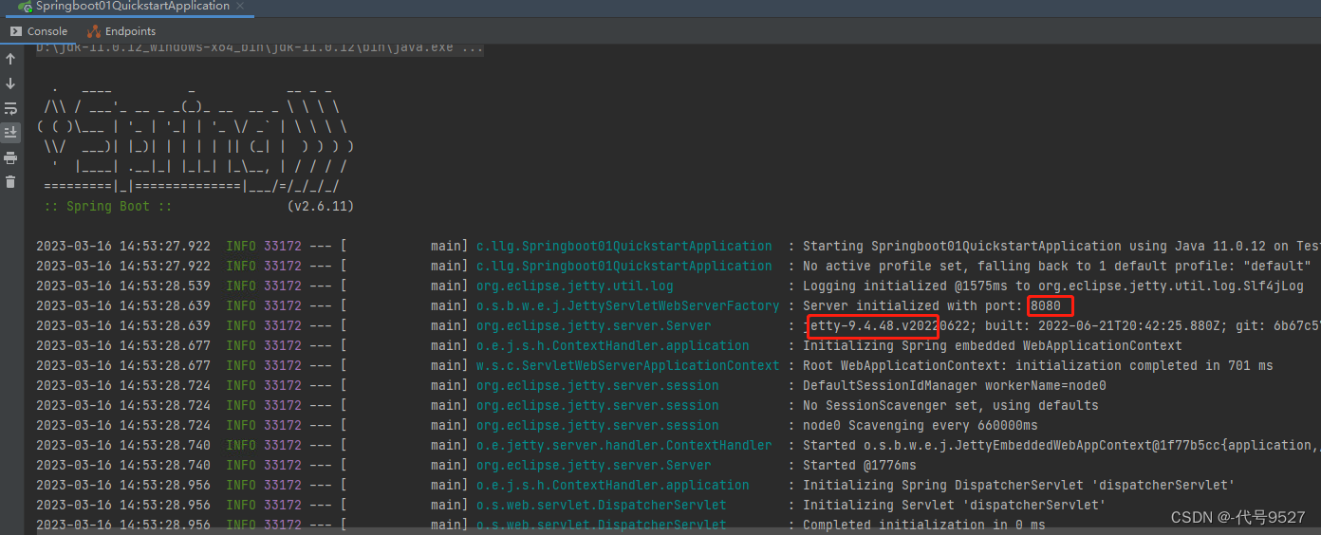Click the down arrow stack trace icon

click(x=10, y=83)
